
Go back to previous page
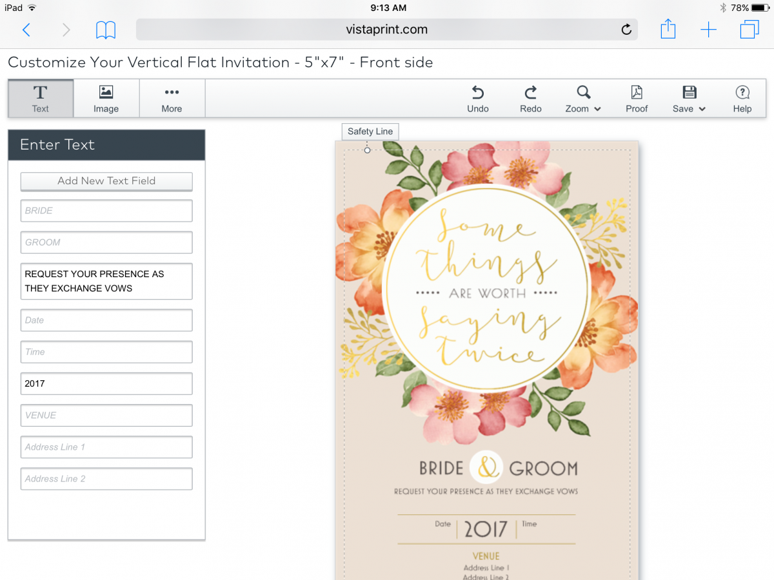point(26,30)
